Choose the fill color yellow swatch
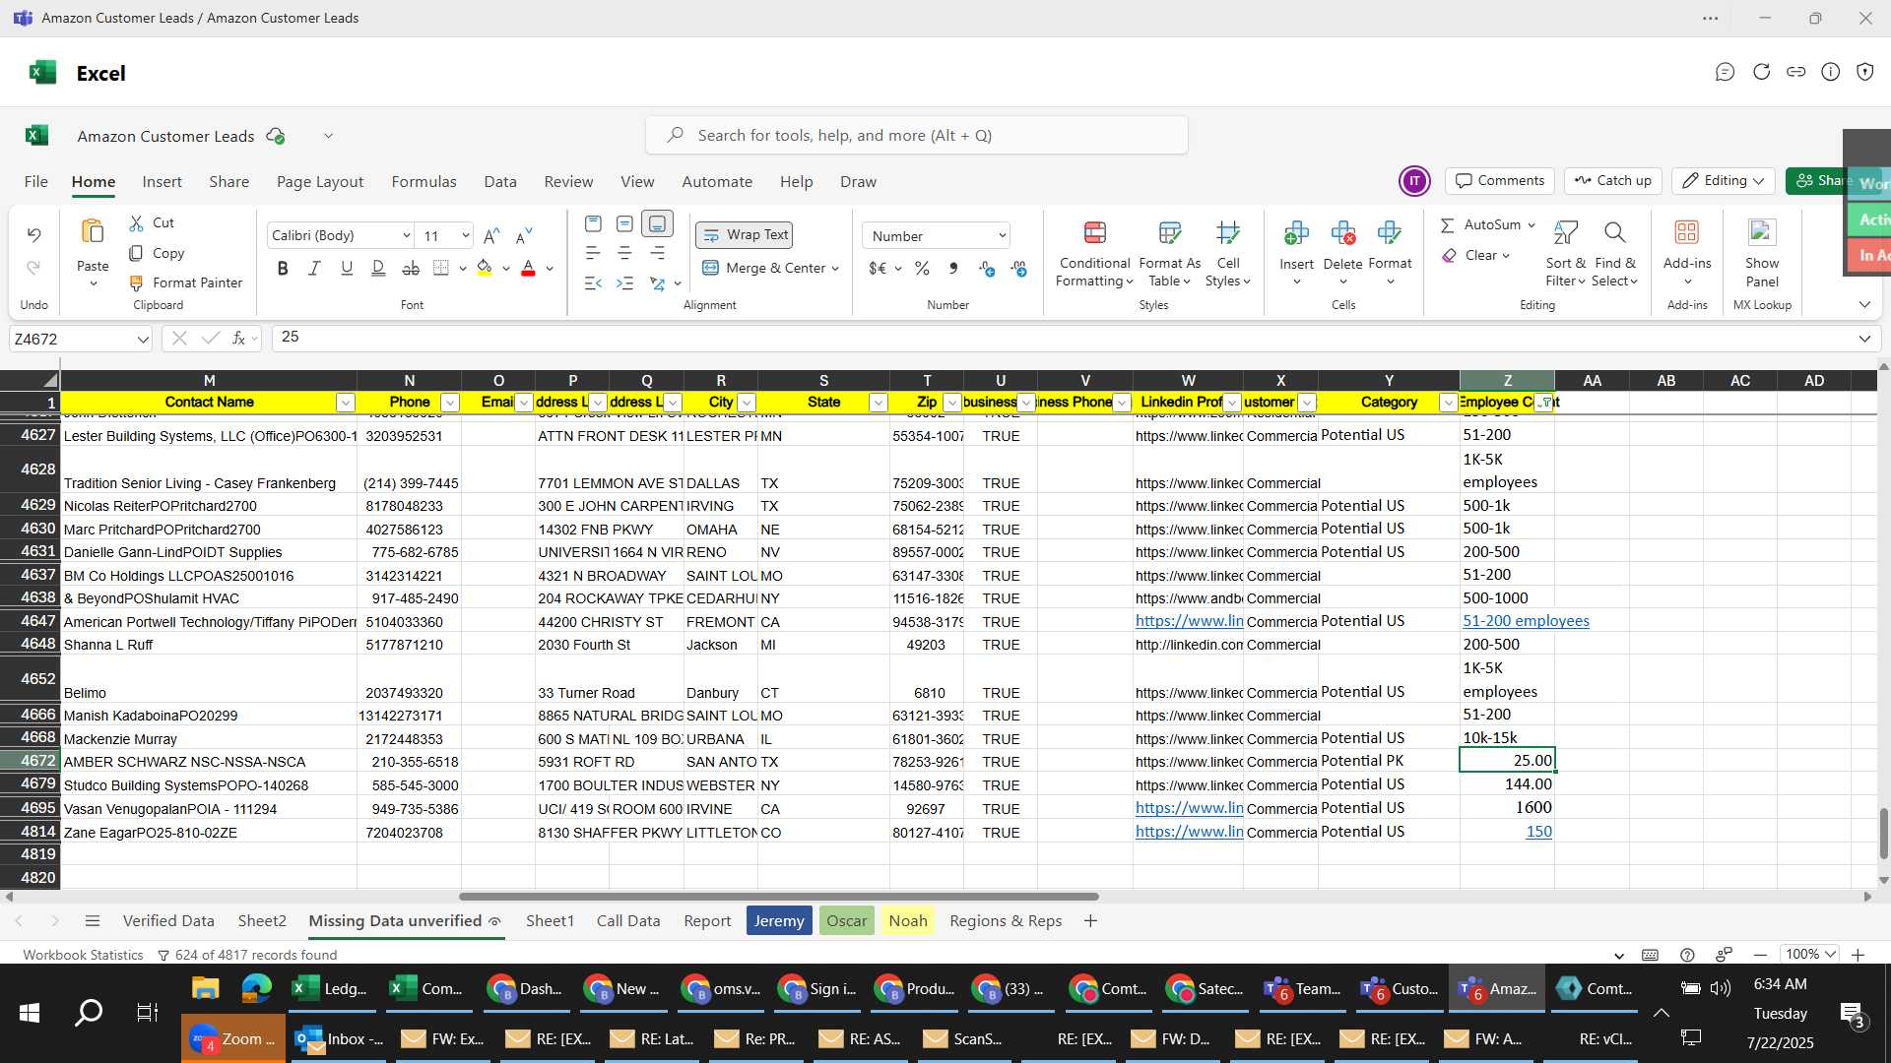 pos(485,268)
